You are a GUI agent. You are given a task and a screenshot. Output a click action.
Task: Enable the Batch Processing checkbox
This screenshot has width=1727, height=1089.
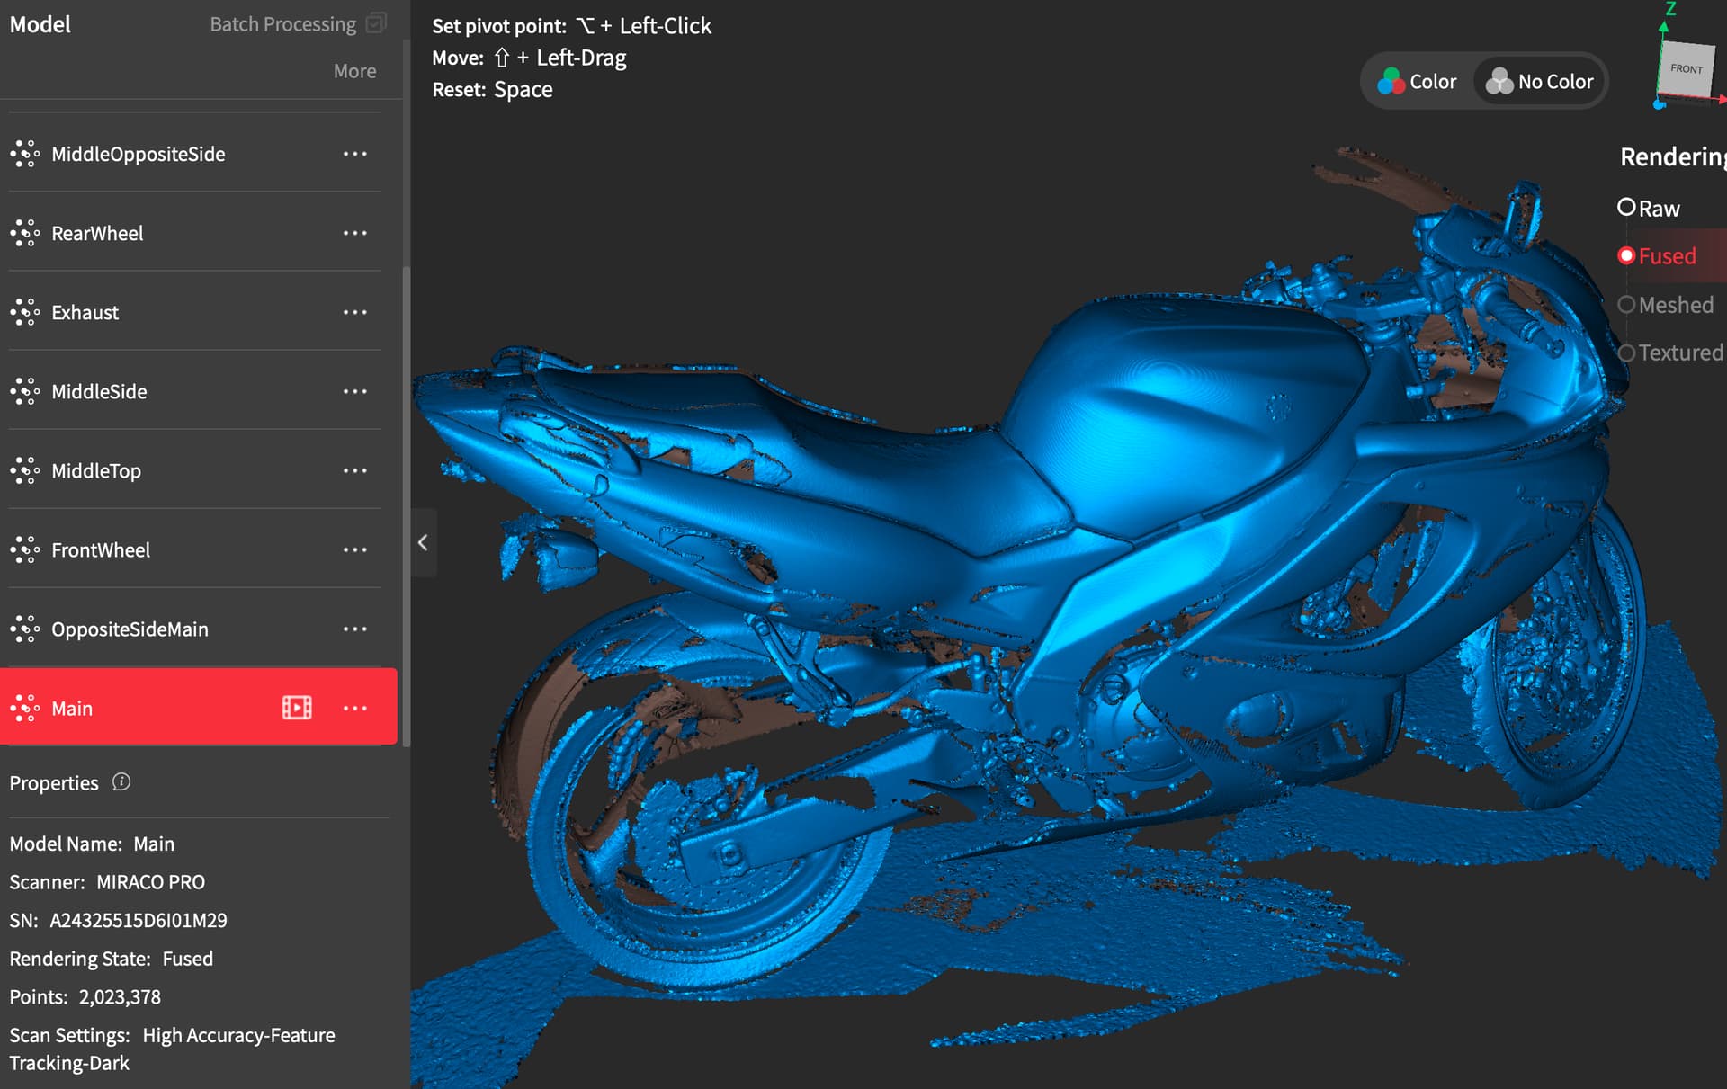[376, 23]
